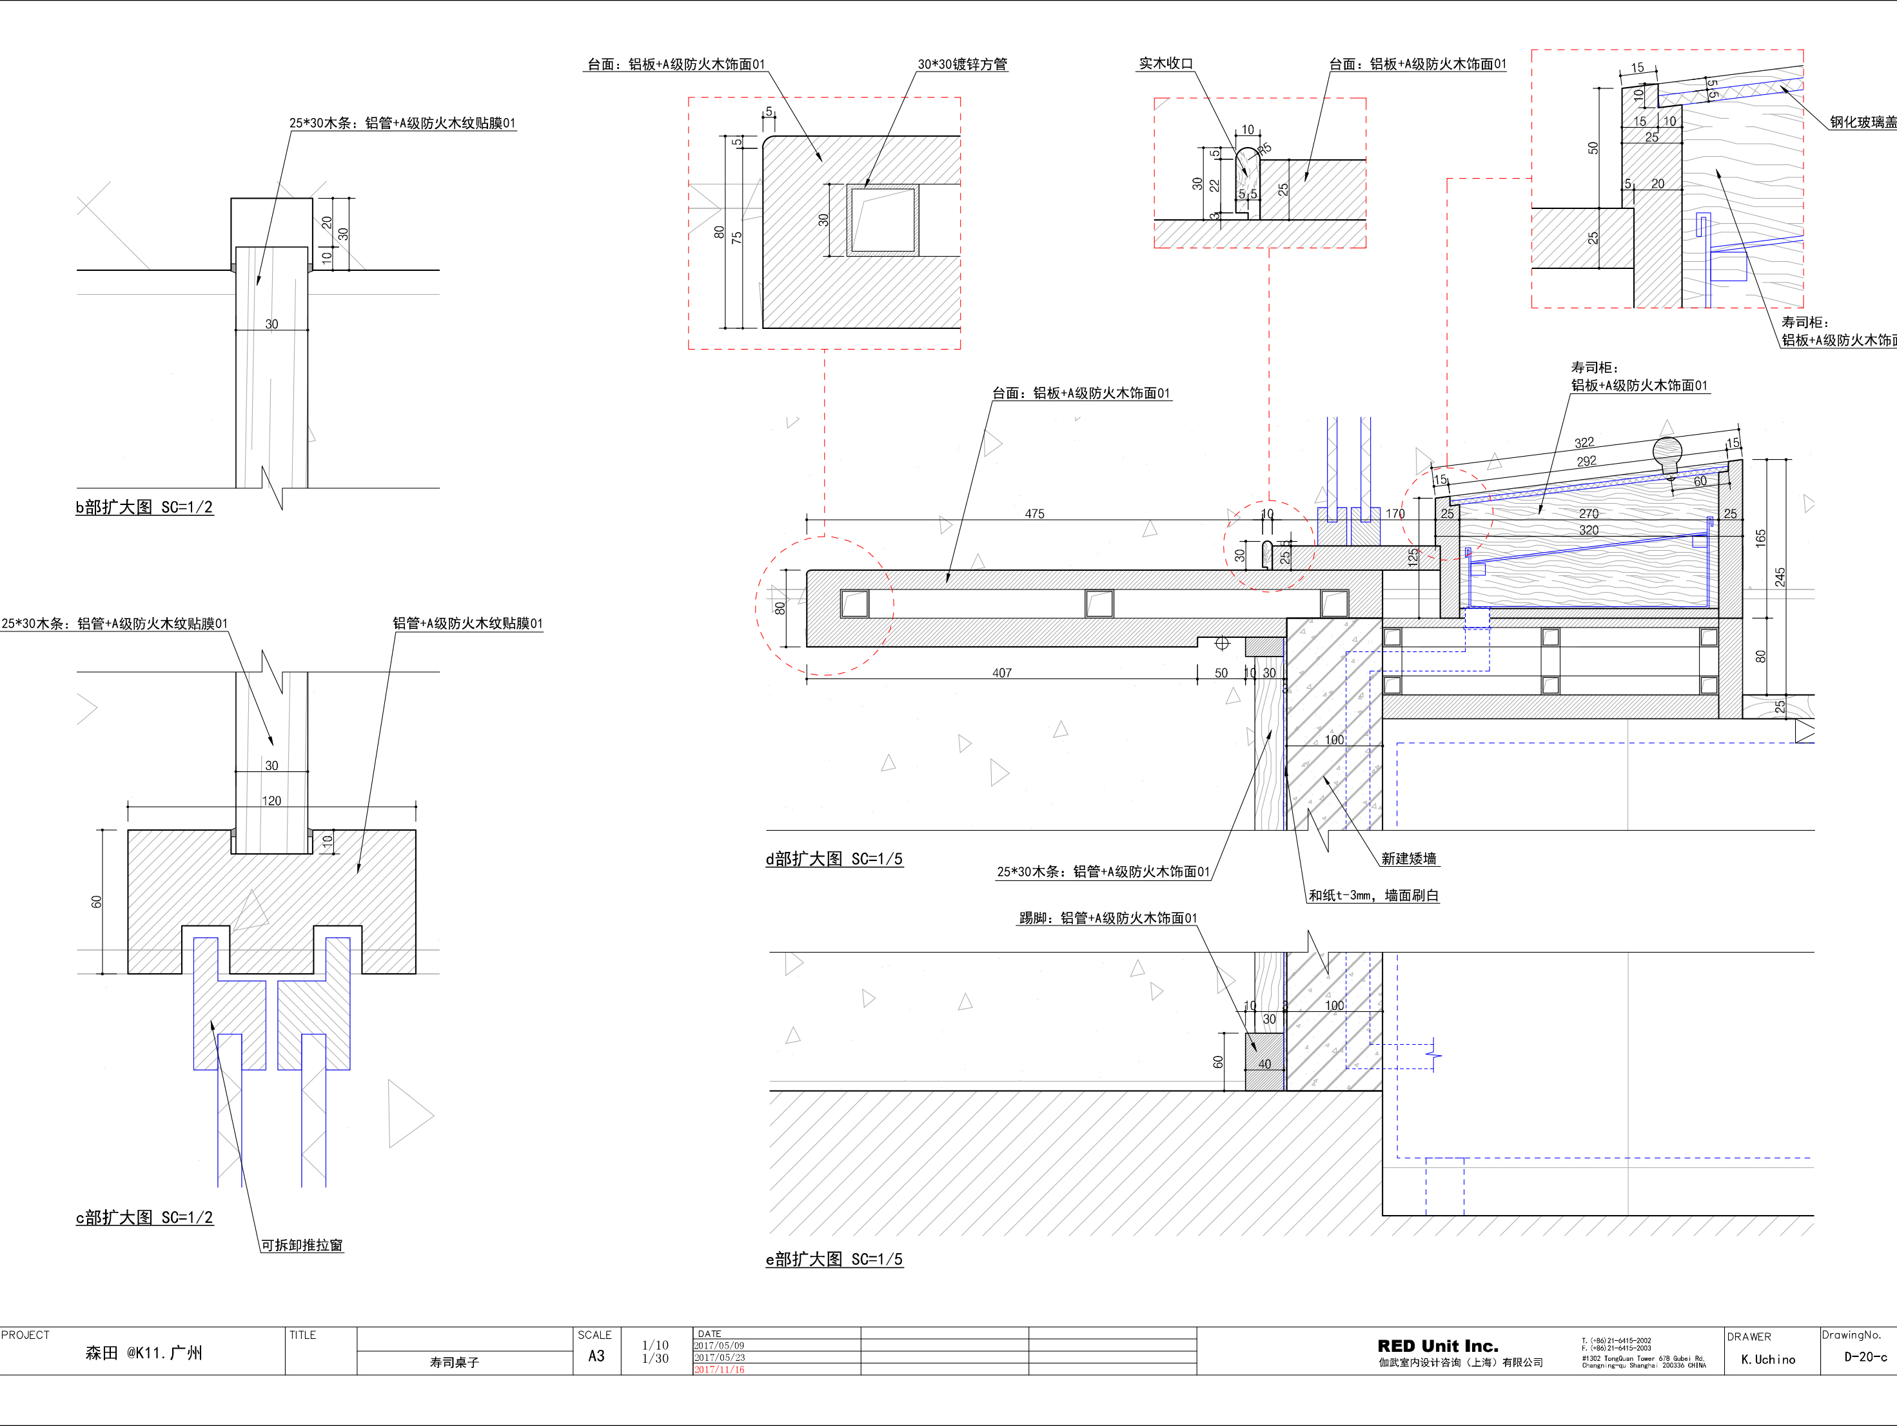
Task: Select scale value '1/10'
Action: [x=655, y=1345]
